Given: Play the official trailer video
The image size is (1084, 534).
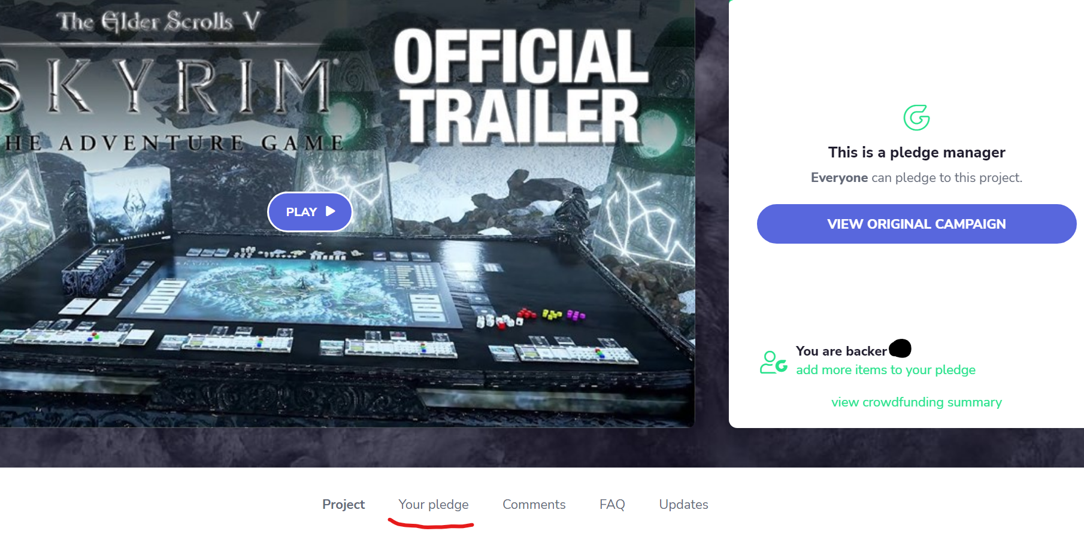Looking at the screenshot, I should click(310, 212).
